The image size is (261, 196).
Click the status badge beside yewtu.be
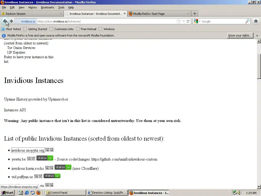45,158
